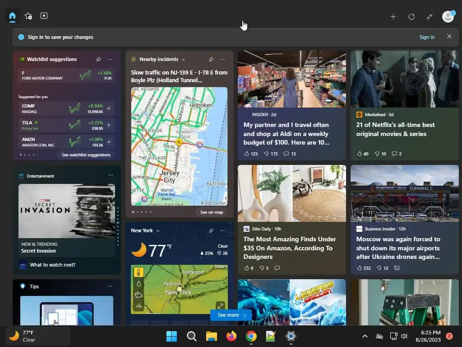Add TSLA to watchlist
Image resolution: width=462 pixels, height=347 pixels.
109,125
